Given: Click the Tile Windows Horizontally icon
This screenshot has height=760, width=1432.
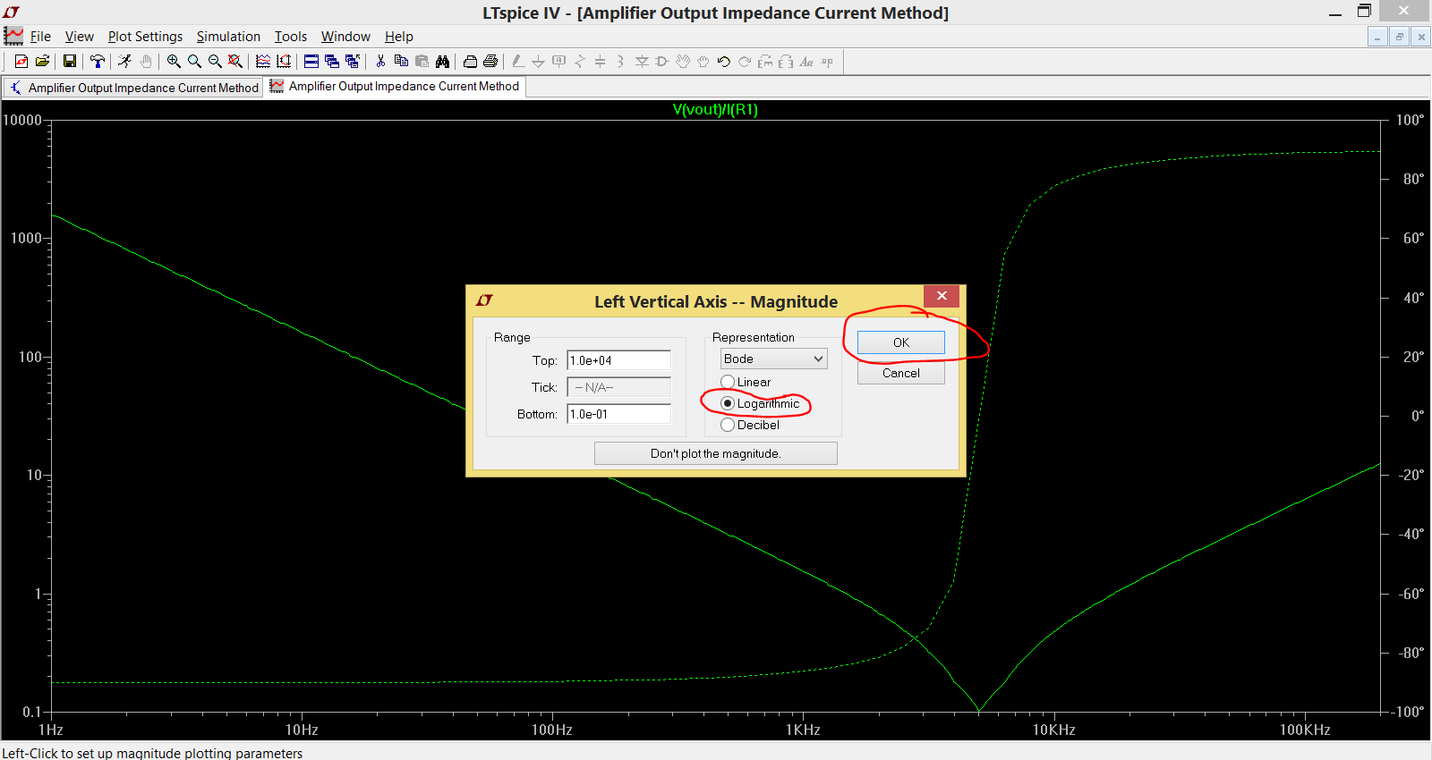Looking at the screenshot, I should click(x=311, y=62).
